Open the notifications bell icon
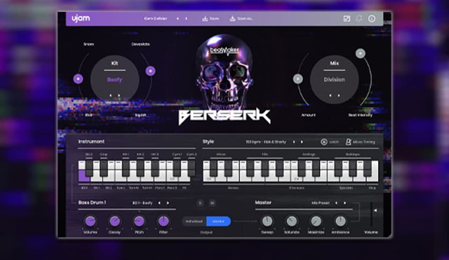 (359, 19)
